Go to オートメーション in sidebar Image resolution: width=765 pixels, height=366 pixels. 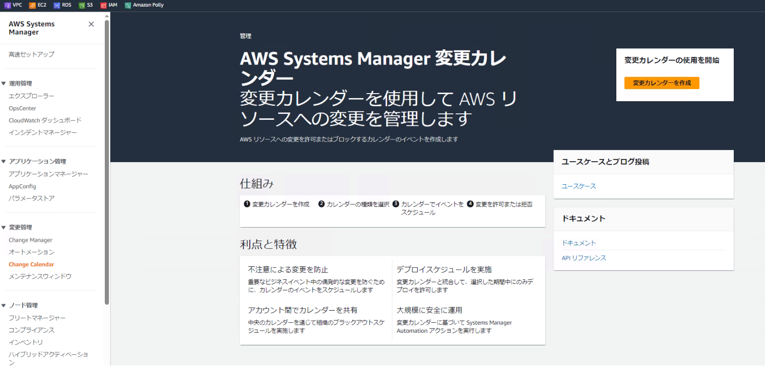click(31, 252)
